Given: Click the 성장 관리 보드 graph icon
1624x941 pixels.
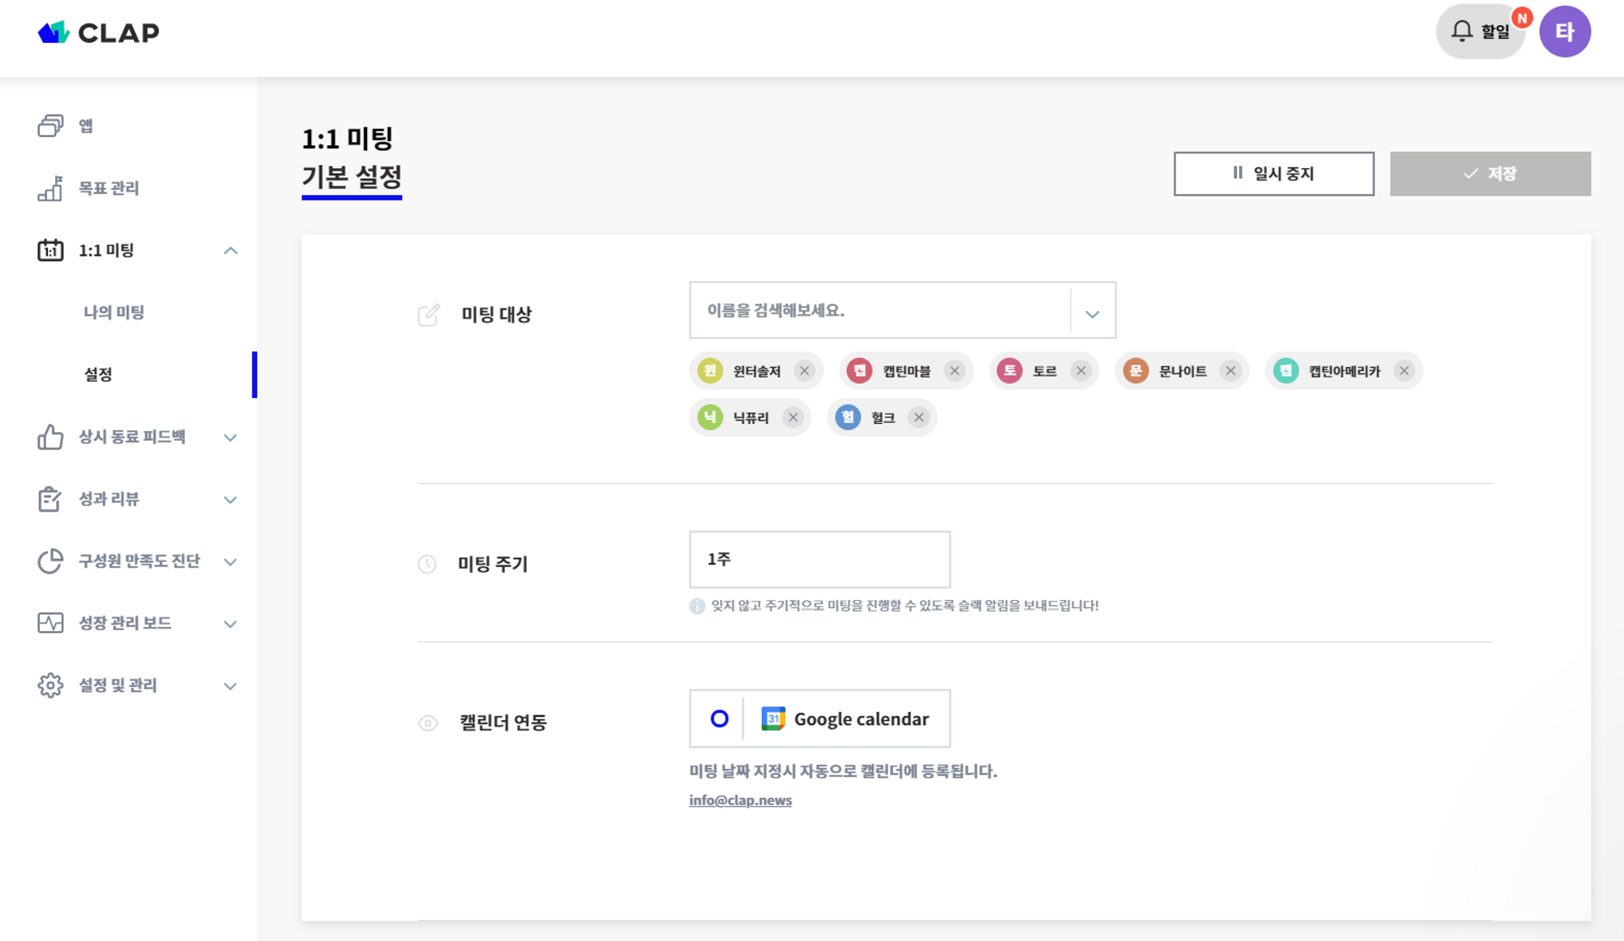Looking at the screenshot, I should coord(50,623).
